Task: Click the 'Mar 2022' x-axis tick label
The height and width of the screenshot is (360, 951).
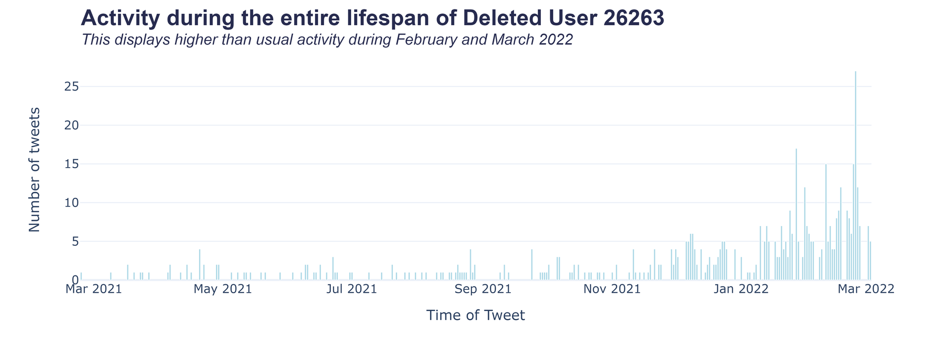Action: pyautogui.click(x=866, y=289)
